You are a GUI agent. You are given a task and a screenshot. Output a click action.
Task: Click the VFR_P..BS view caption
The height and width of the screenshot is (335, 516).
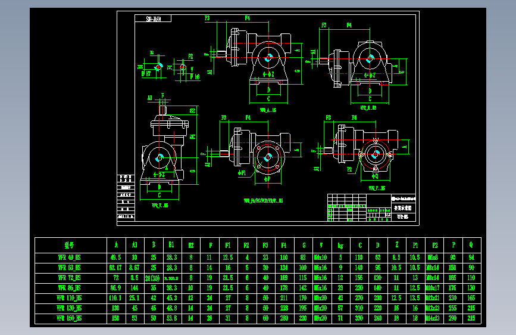click(377, 188)
